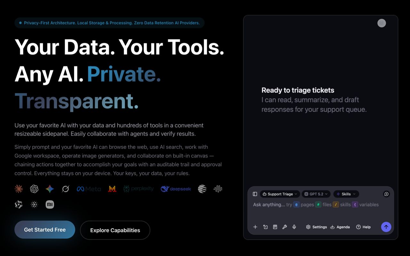410x256 pixels.
Task: Click the Google Gemini star logo
Action: (x=50, y=189)
